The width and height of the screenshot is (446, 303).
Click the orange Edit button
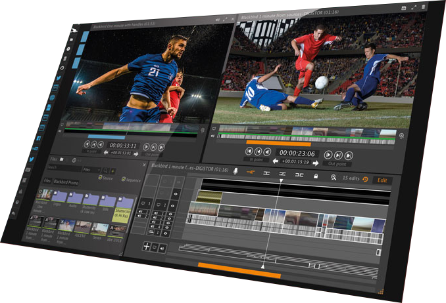click(382, 180)
